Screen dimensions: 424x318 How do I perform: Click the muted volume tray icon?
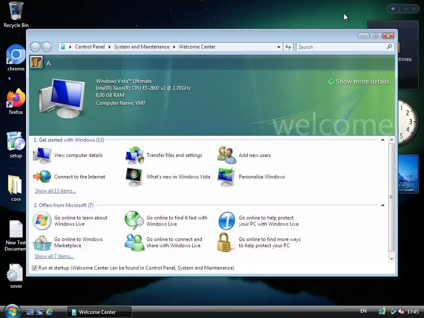(401, 311)
